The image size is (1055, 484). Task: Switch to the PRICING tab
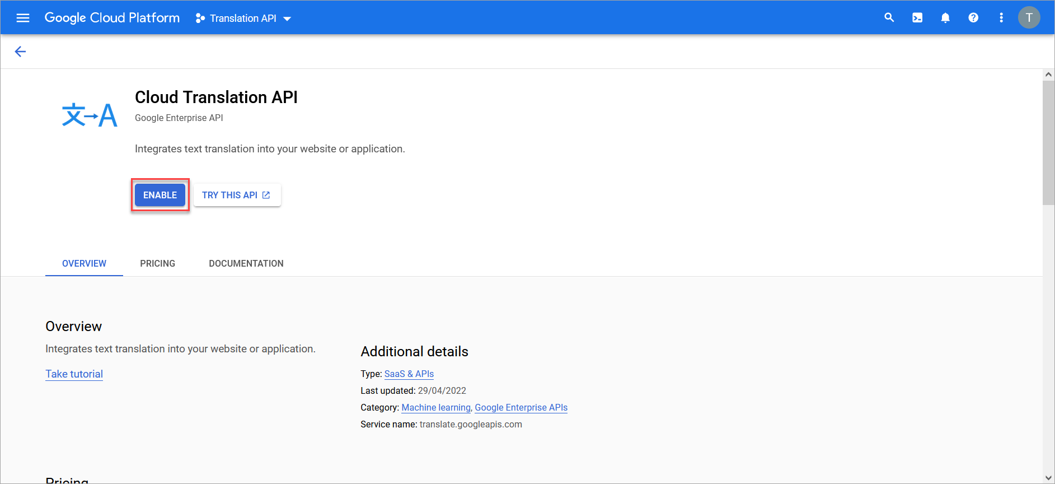click(157, 263)
